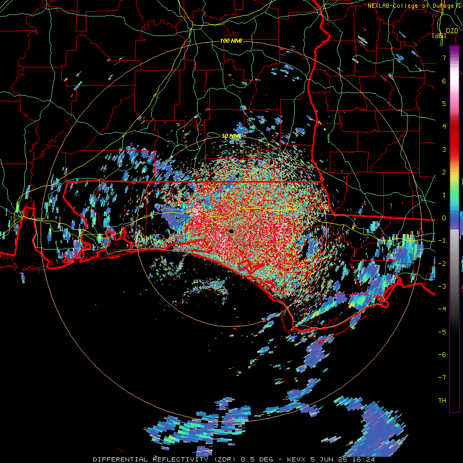Click the "16:24" timestamp in caption

pos(363,459)
